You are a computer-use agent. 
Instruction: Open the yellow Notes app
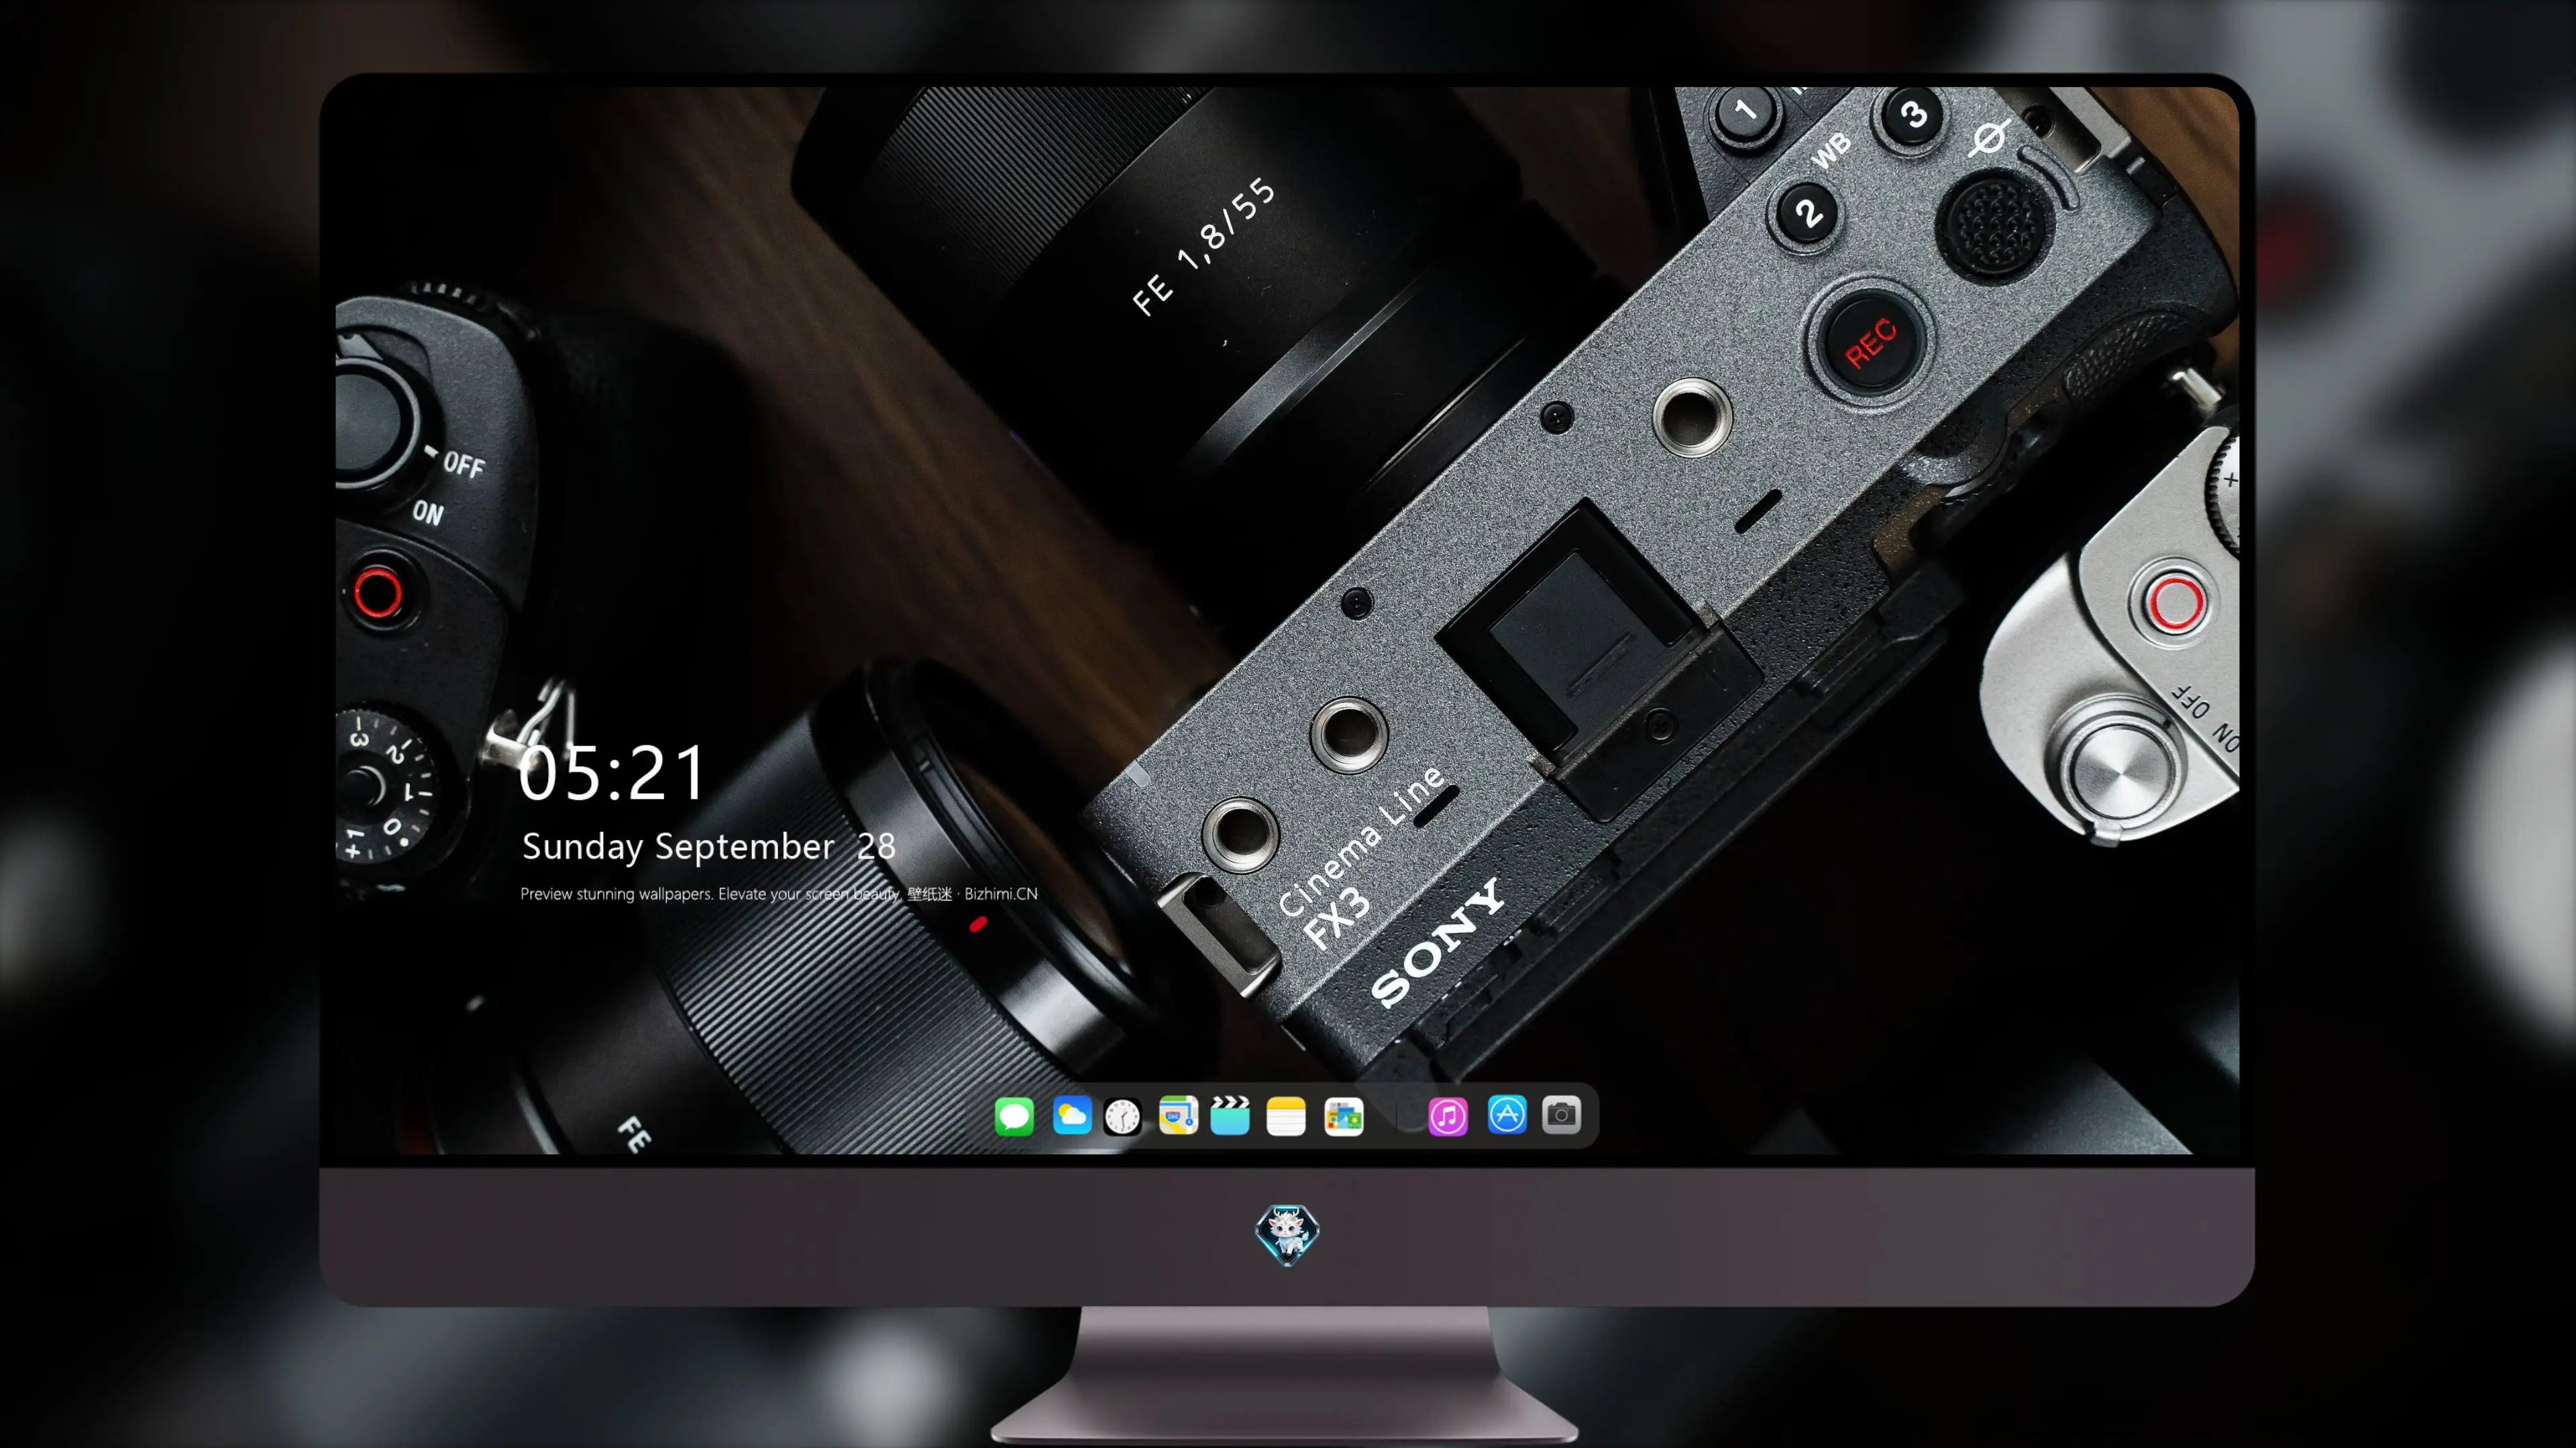pyautogui.click(x=1286, y=1116)
